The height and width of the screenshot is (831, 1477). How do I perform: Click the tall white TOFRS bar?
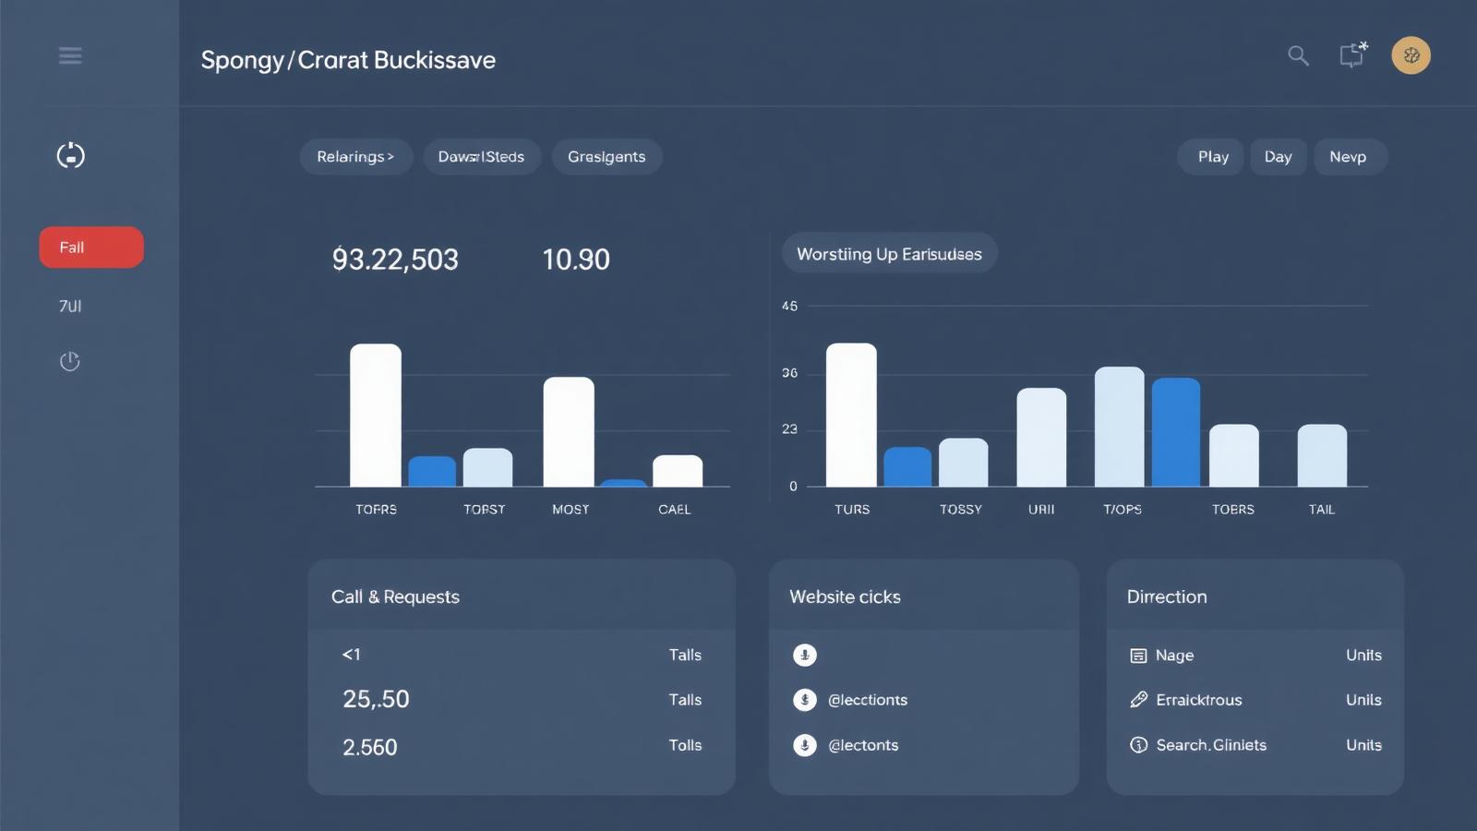(376, 415)
